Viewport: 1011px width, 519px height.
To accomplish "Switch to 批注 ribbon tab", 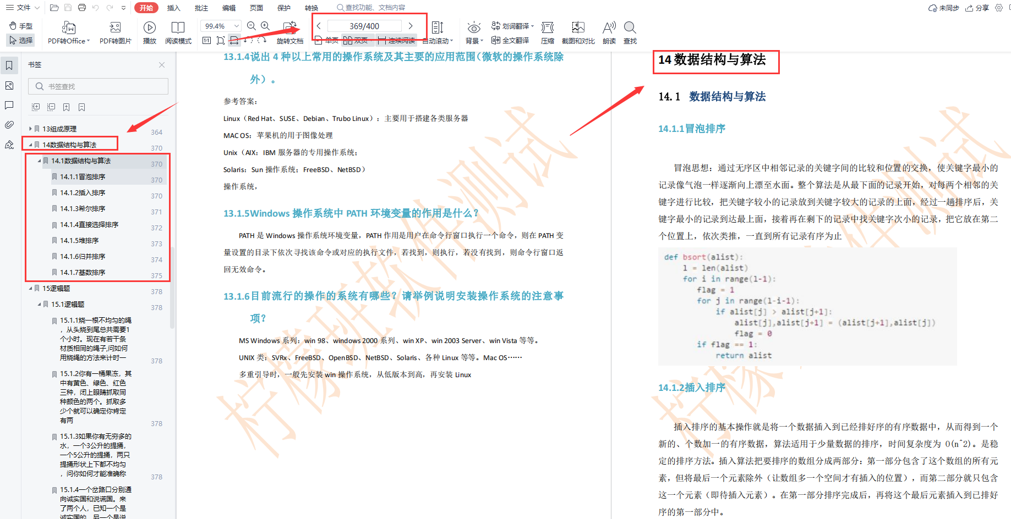I will coord(201,8).
